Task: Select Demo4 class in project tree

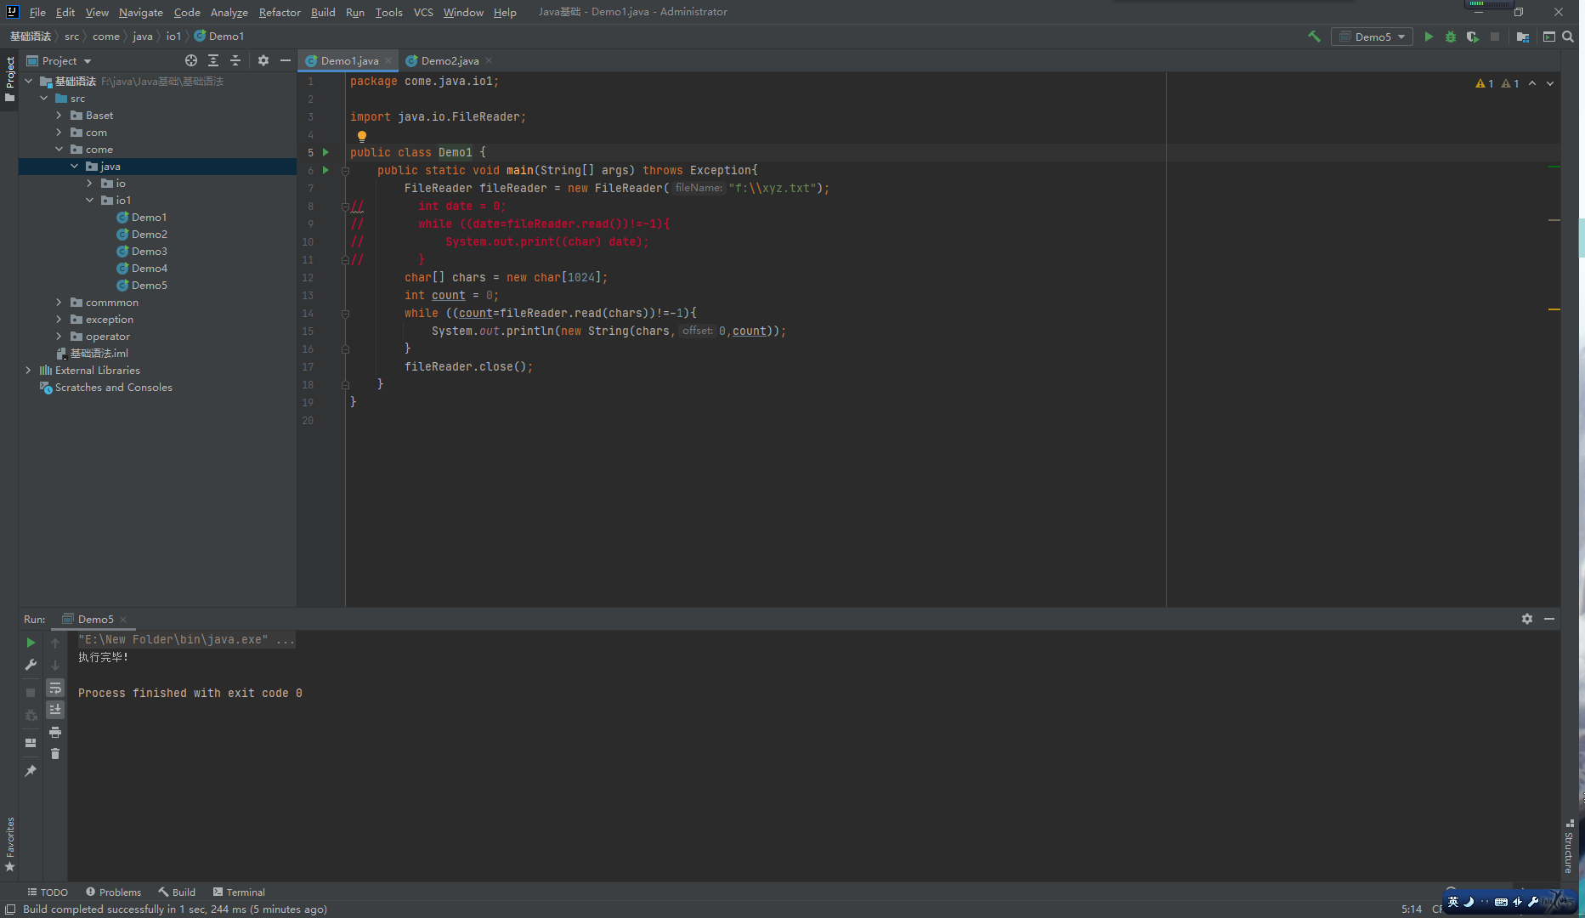Action: point(149,269)
